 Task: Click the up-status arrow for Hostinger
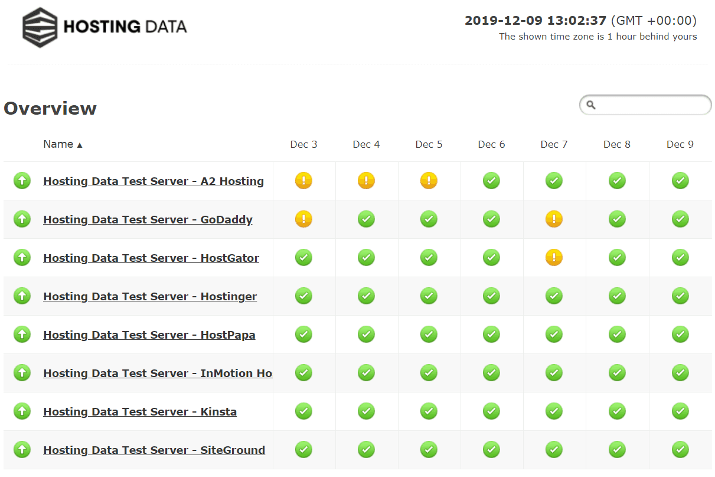(x=22, y=296)
